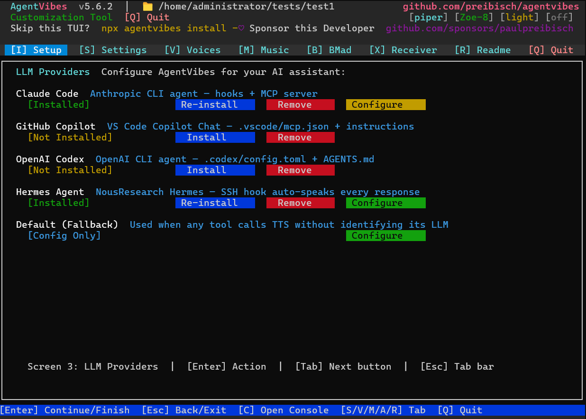Open the [V] Voices tab
The image size is (586, 419).
tap(192, 50)
